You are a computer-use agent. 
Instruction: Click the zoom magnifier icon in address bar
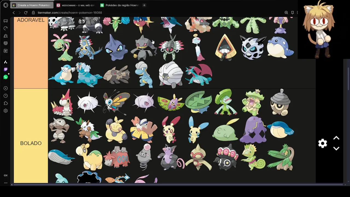pyautogui.click(x=286, y=13)
